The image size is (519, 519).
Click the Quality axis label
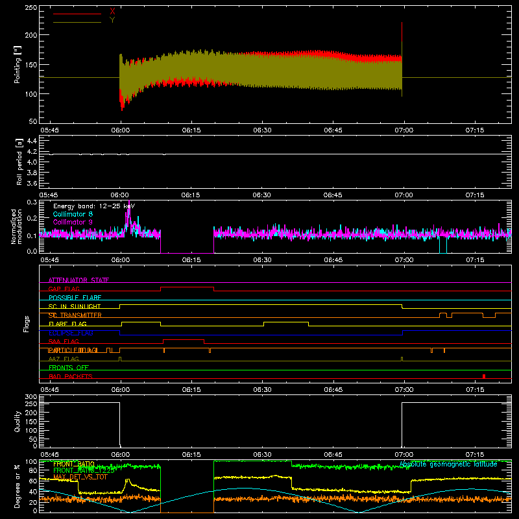pos(18,421)
